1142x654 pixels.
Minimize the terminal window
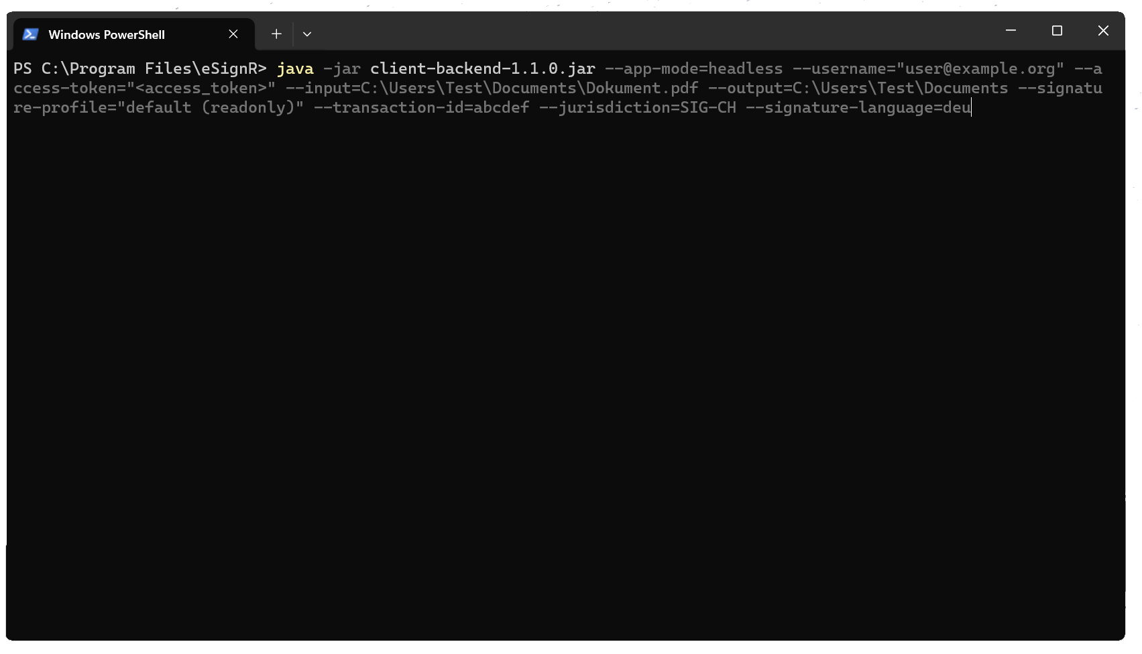point(1011,31)
